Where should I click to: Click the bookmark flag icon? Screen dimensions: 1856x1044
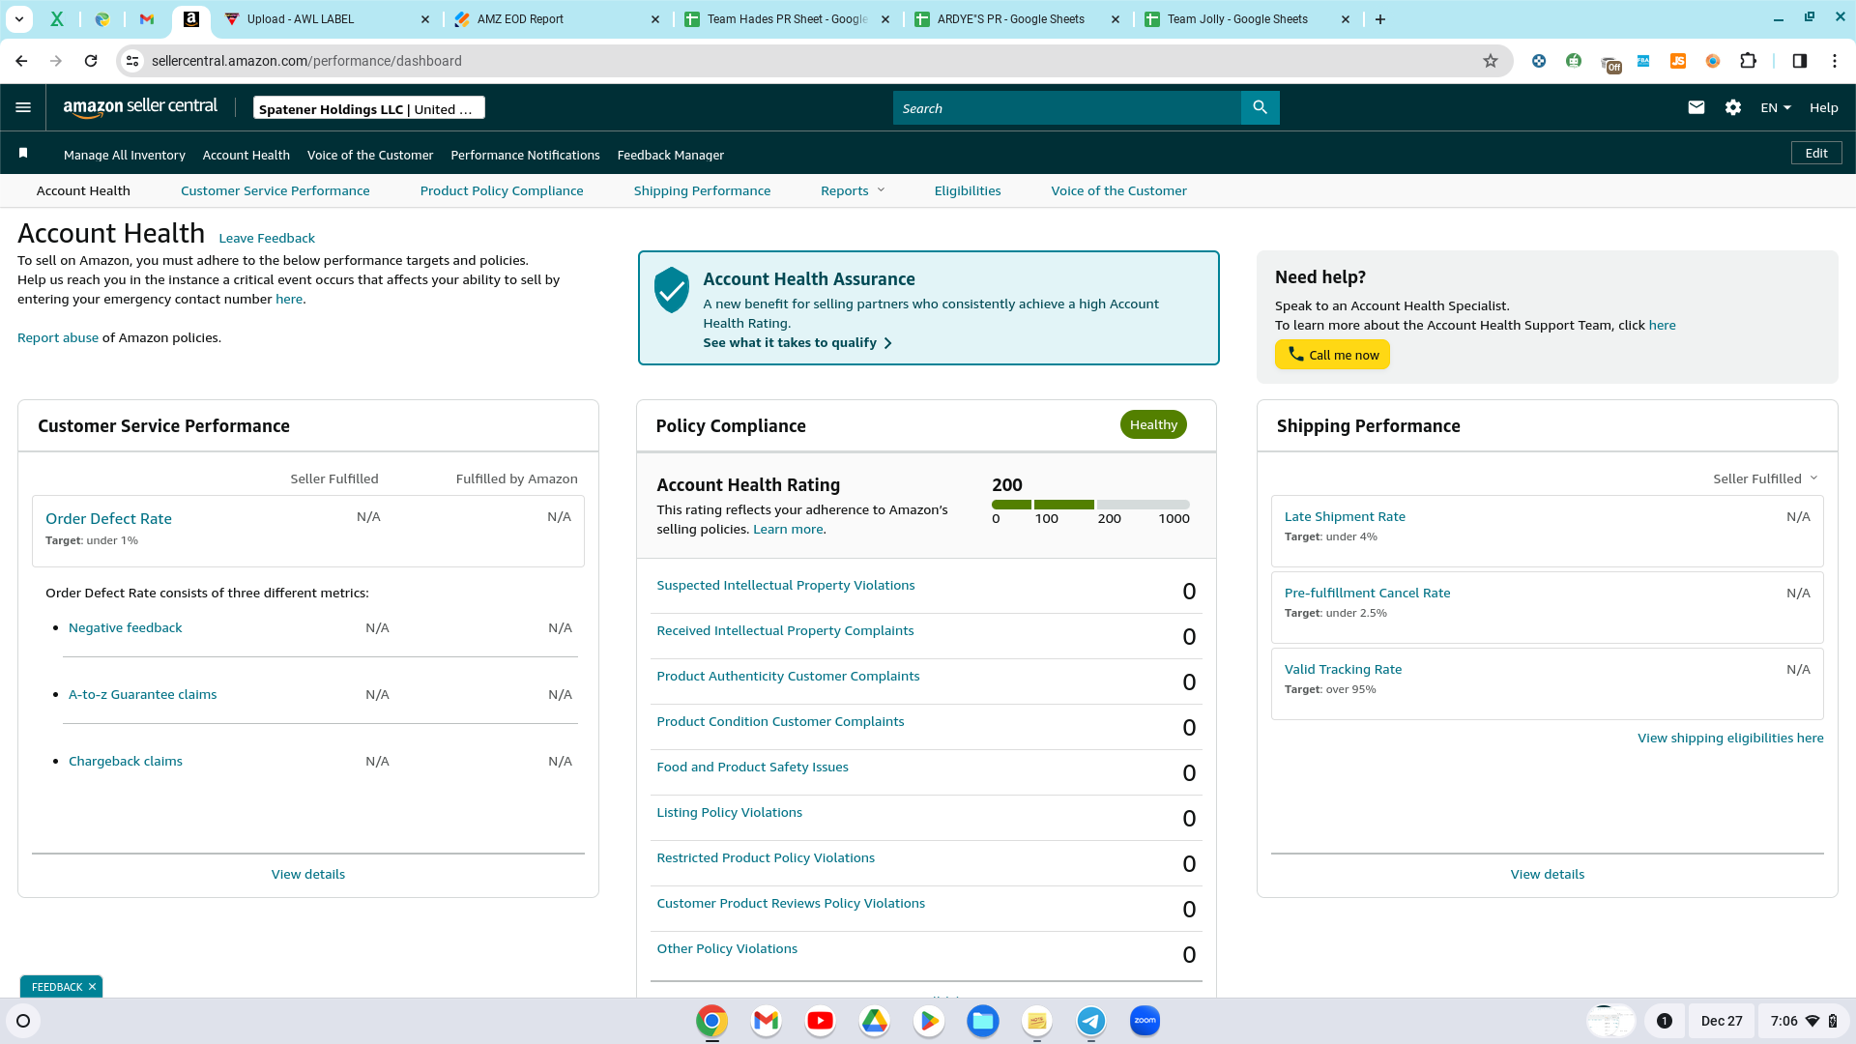[23, 154]
